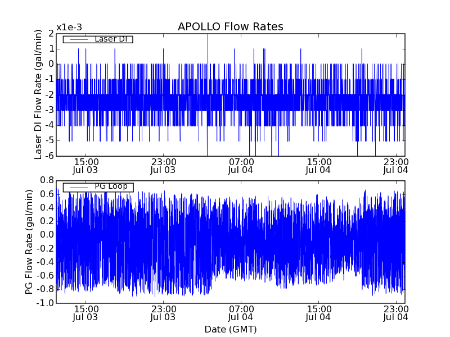
Task: Click the 'PG Loop' legend label
Action: point(111,186)
